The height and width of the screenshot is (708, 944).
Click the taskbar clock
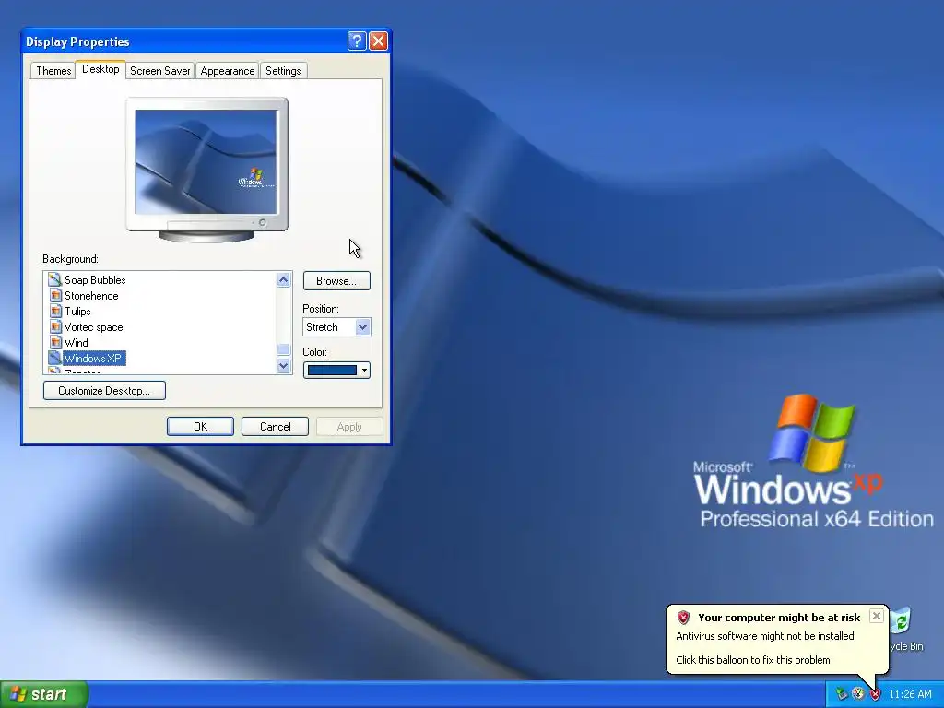tap(910, 694)
